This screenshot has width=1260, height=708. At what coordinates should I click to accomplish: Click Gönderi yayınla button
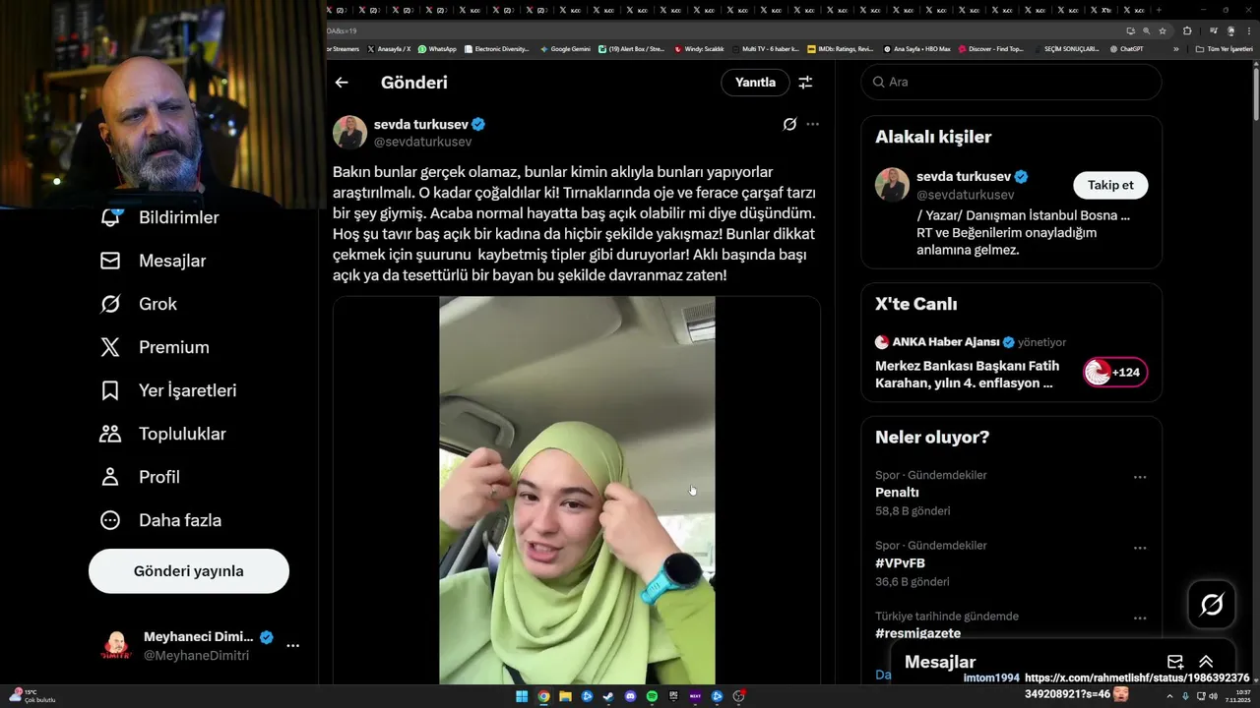coord(189,571)
